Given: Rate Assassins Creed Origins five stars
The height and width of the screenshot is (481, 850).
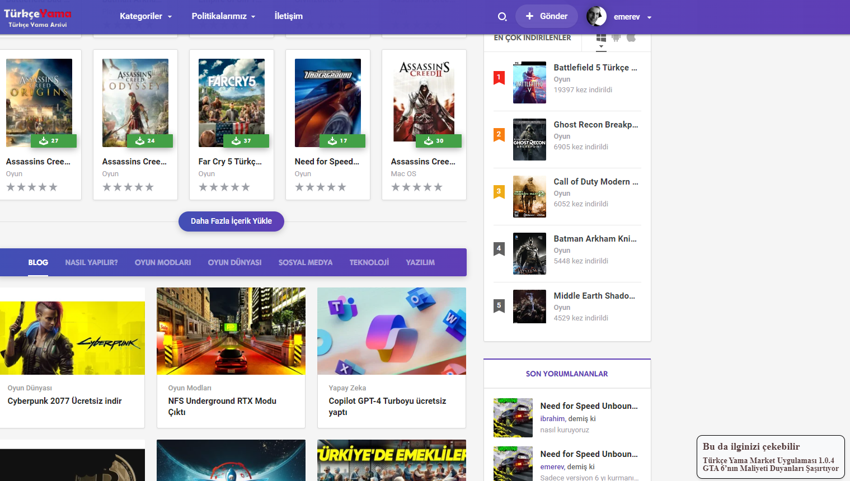Looking at the screenshot, I should click(53, 187).
